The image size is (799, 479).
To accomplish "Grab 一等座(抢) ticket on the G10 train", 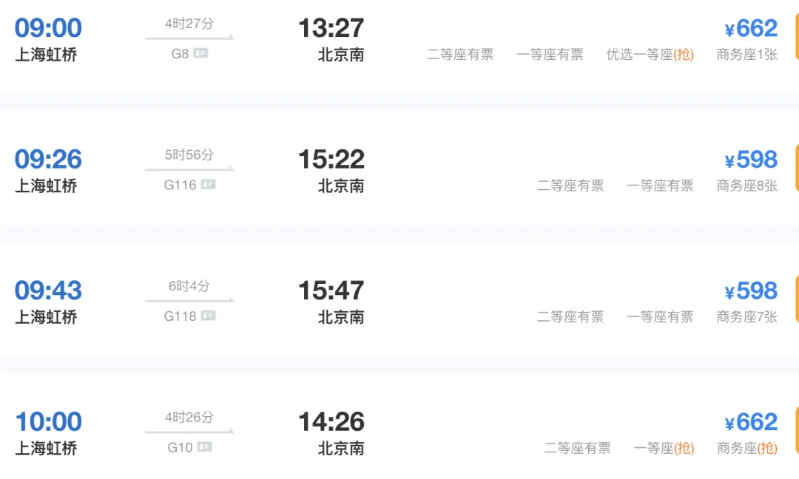I will point(664,448).
